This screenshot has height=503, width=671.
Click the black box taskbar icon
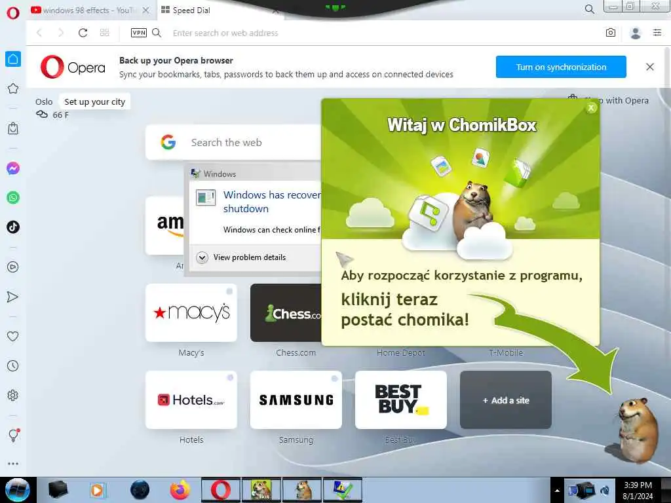[58, 490]
